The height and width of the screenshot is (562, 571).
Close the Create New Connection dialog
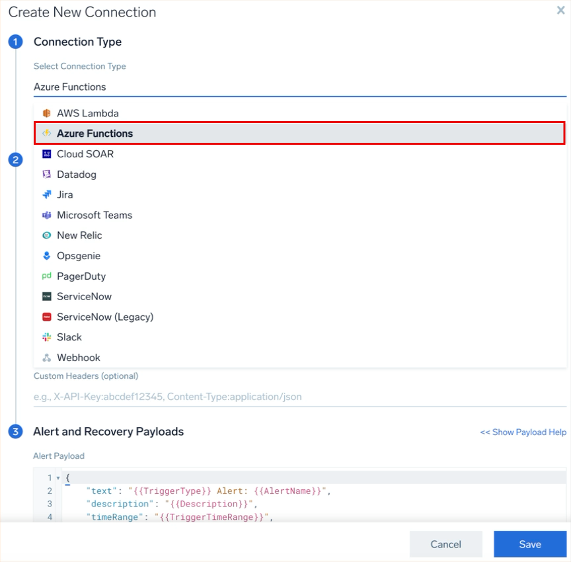point(561,11)
